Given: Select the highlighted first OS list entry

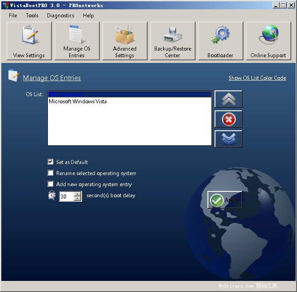Looking at the screenshot, I should [129, 94].
